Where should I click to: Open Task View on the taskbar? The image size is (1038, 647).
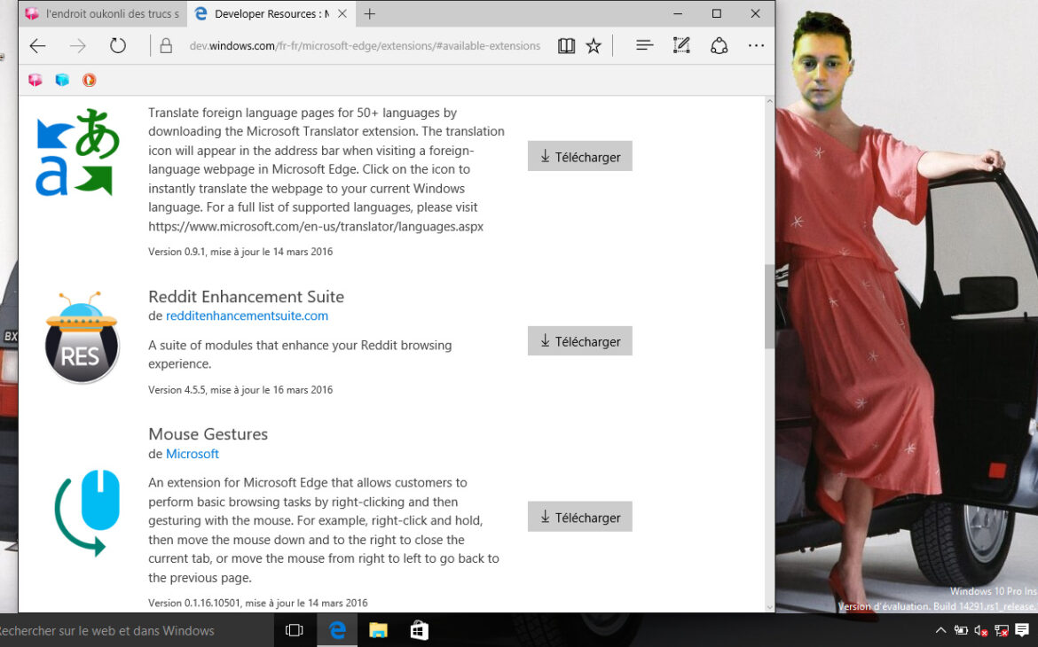coord(295,631)
